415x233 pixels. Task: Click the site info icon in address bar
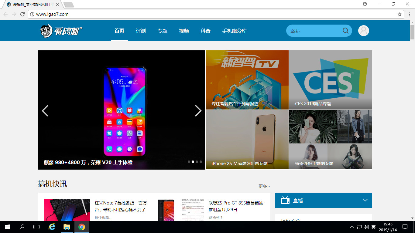tap(32, 14)
